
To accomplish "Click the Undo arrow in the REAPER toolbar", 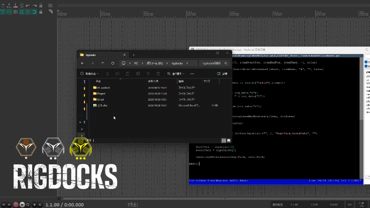I will [28, 5].
